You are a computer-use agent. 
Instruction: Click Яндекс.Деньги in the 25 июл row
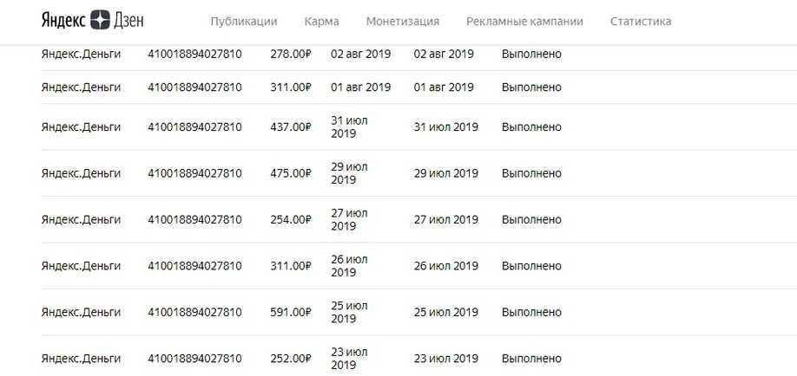coord(81,312)
